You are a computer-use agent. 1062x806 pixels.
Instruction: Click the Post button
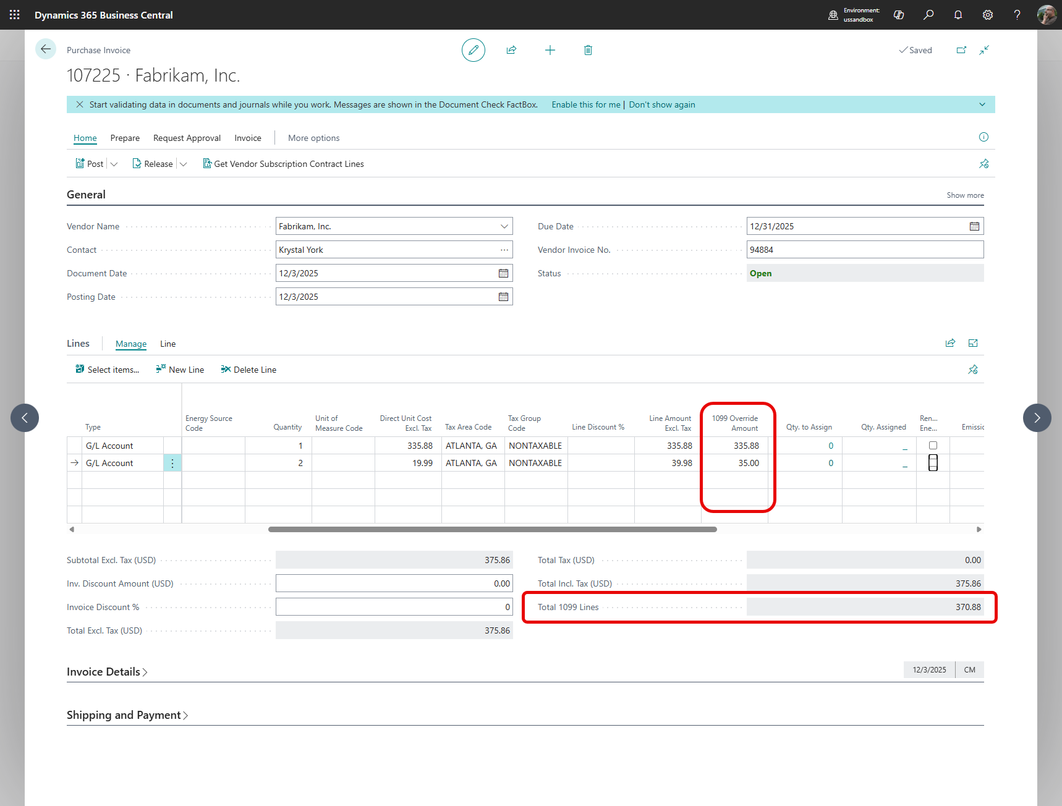coord(89,164)
